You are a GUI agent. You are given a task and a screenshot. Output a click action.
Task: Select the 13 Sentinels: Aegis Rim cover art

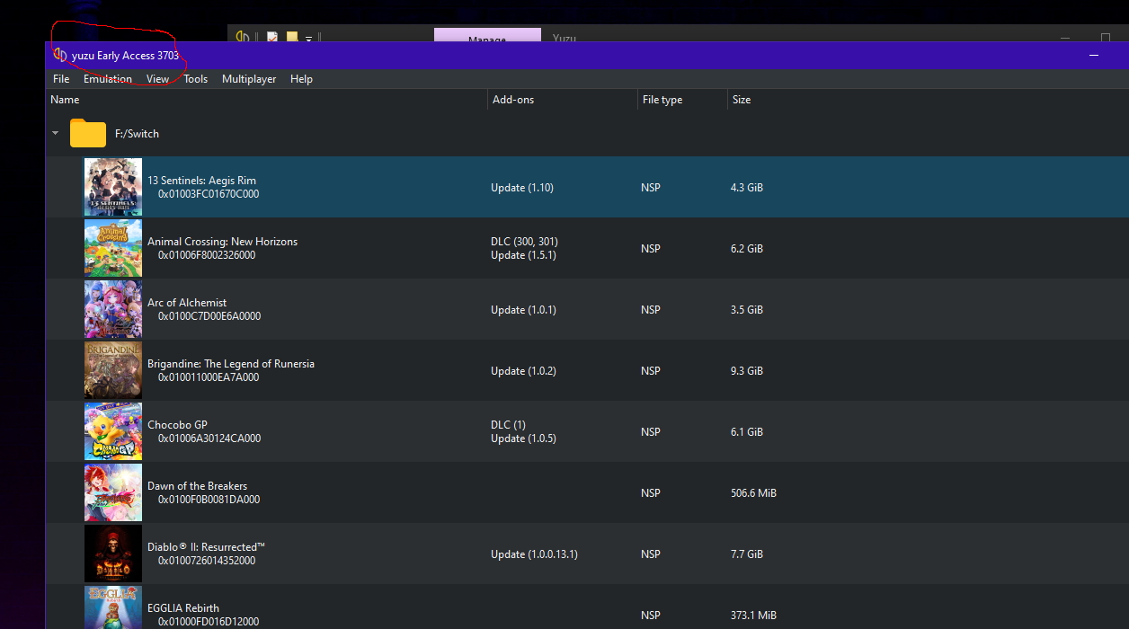pos(113,187)
